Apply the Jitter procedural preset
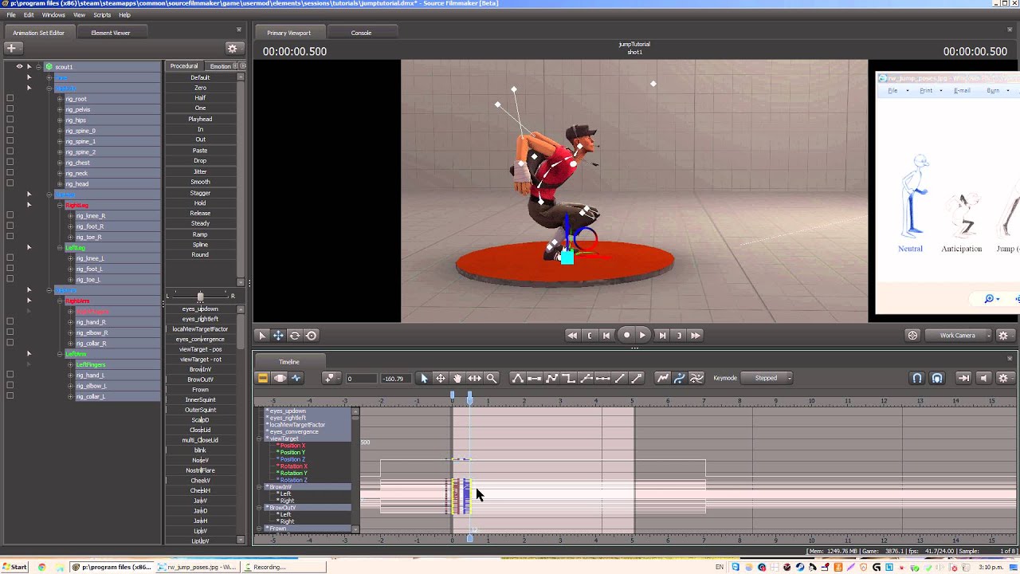This screenshot has width=1020, height=574. pyautogui.click(x=200, y=171)
